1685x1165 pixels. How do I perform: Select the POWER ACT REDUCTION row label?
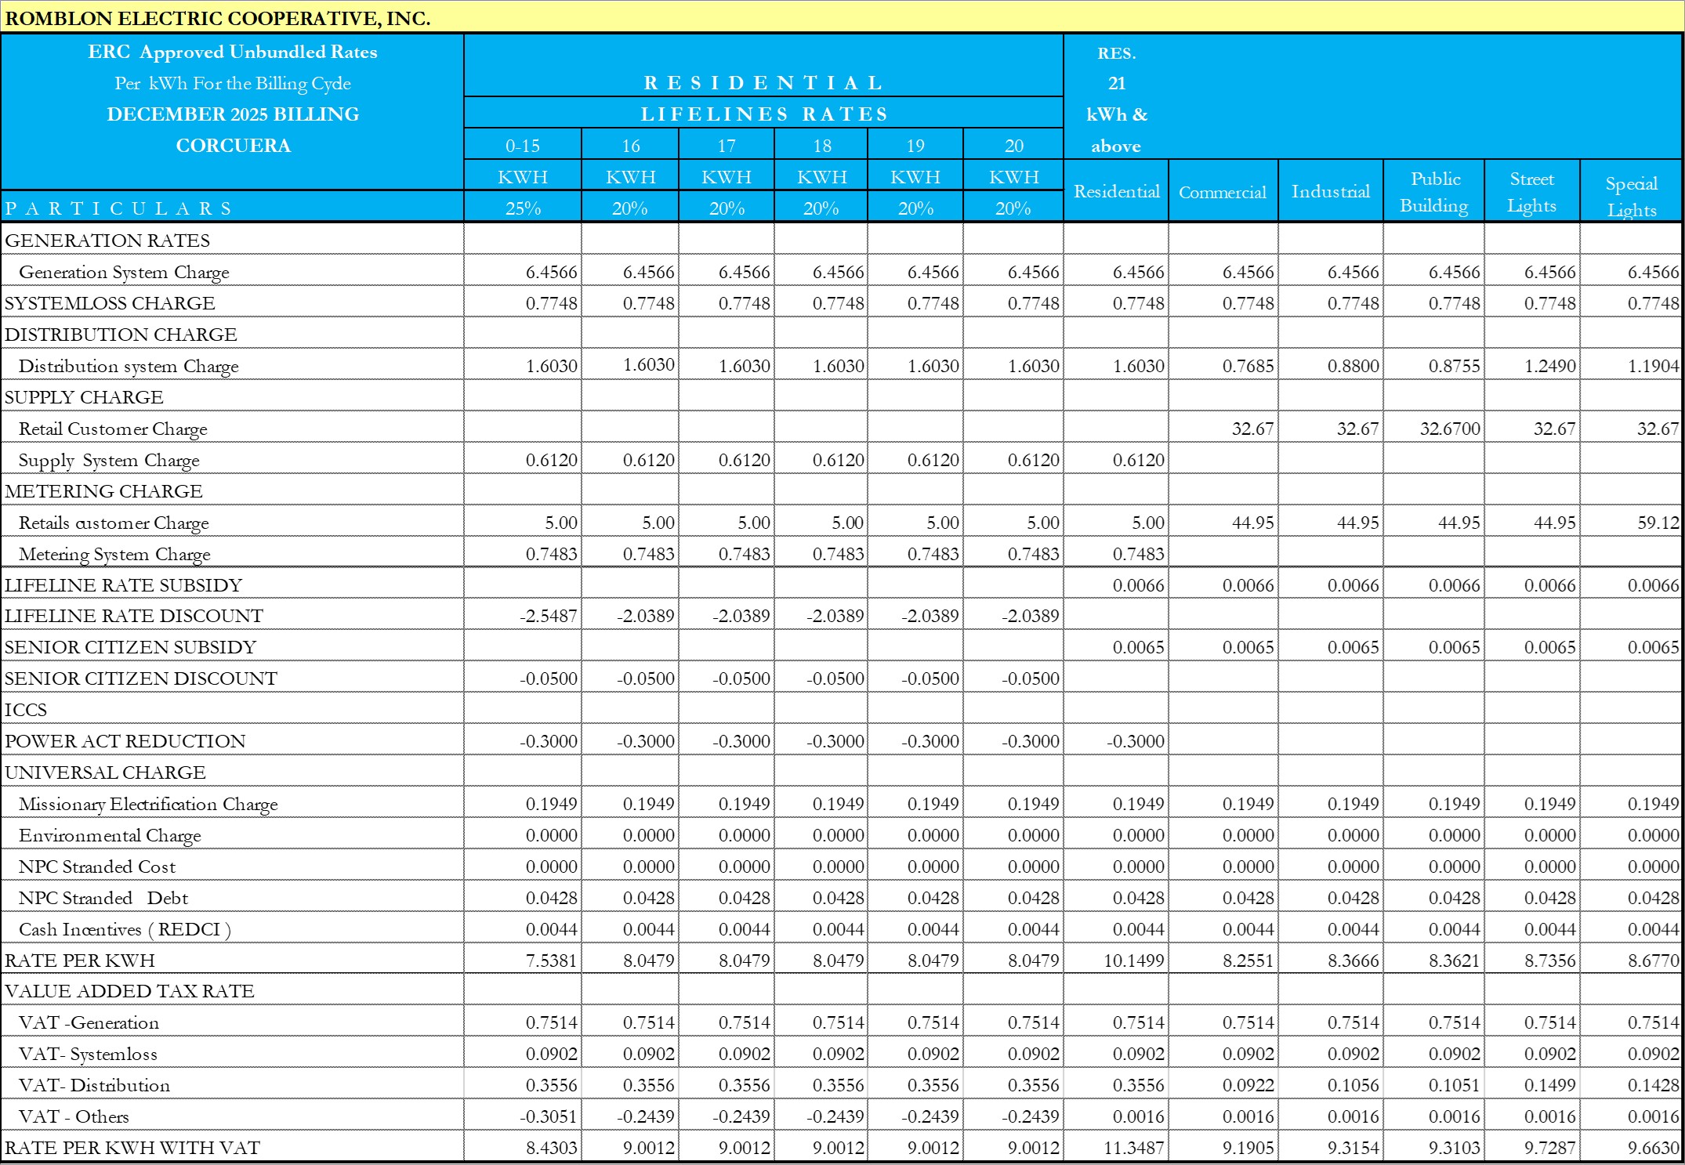click(125, 741)
